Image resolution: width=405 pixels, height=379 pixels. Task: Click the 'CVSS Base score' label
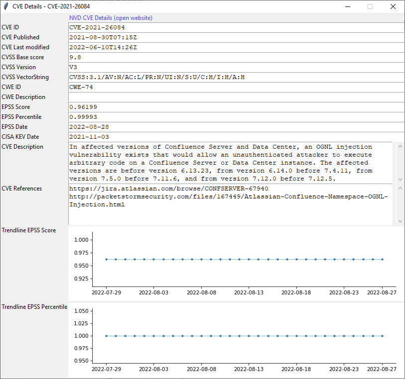(x=23, y=57)
